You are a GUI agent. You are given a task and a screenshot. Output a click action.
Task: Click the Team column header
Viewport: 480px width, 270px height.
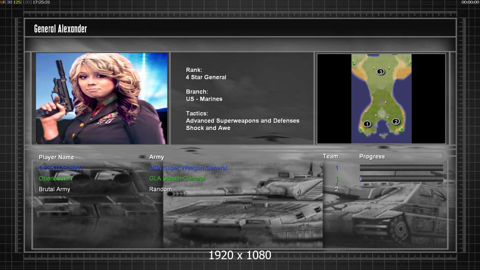coord(331,156)
